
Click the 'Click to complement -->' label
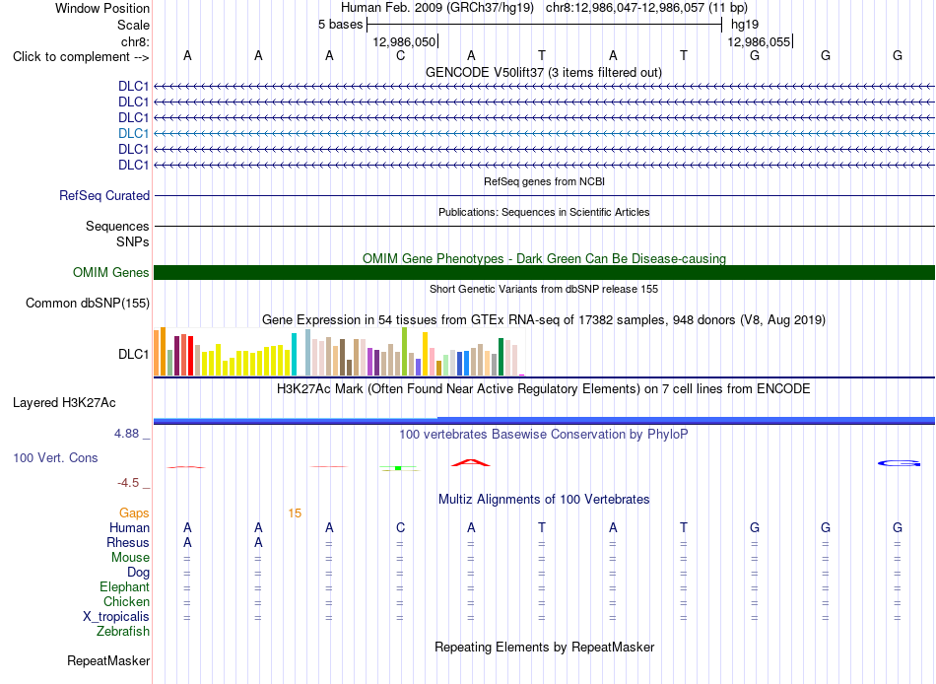(x=81, y=57)
